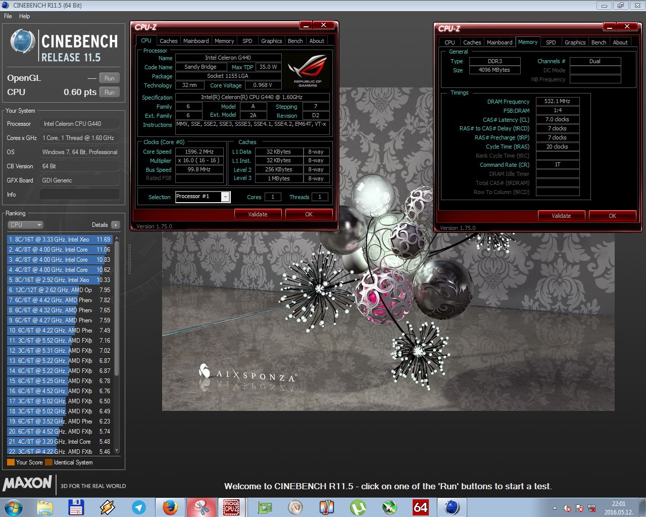Screen dimensions: 646x517
Task: Open Memory tab in left CPU-Z window
Action: (224, 41)
